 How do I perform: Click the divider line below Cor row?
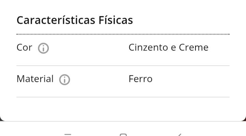point(123,66)
